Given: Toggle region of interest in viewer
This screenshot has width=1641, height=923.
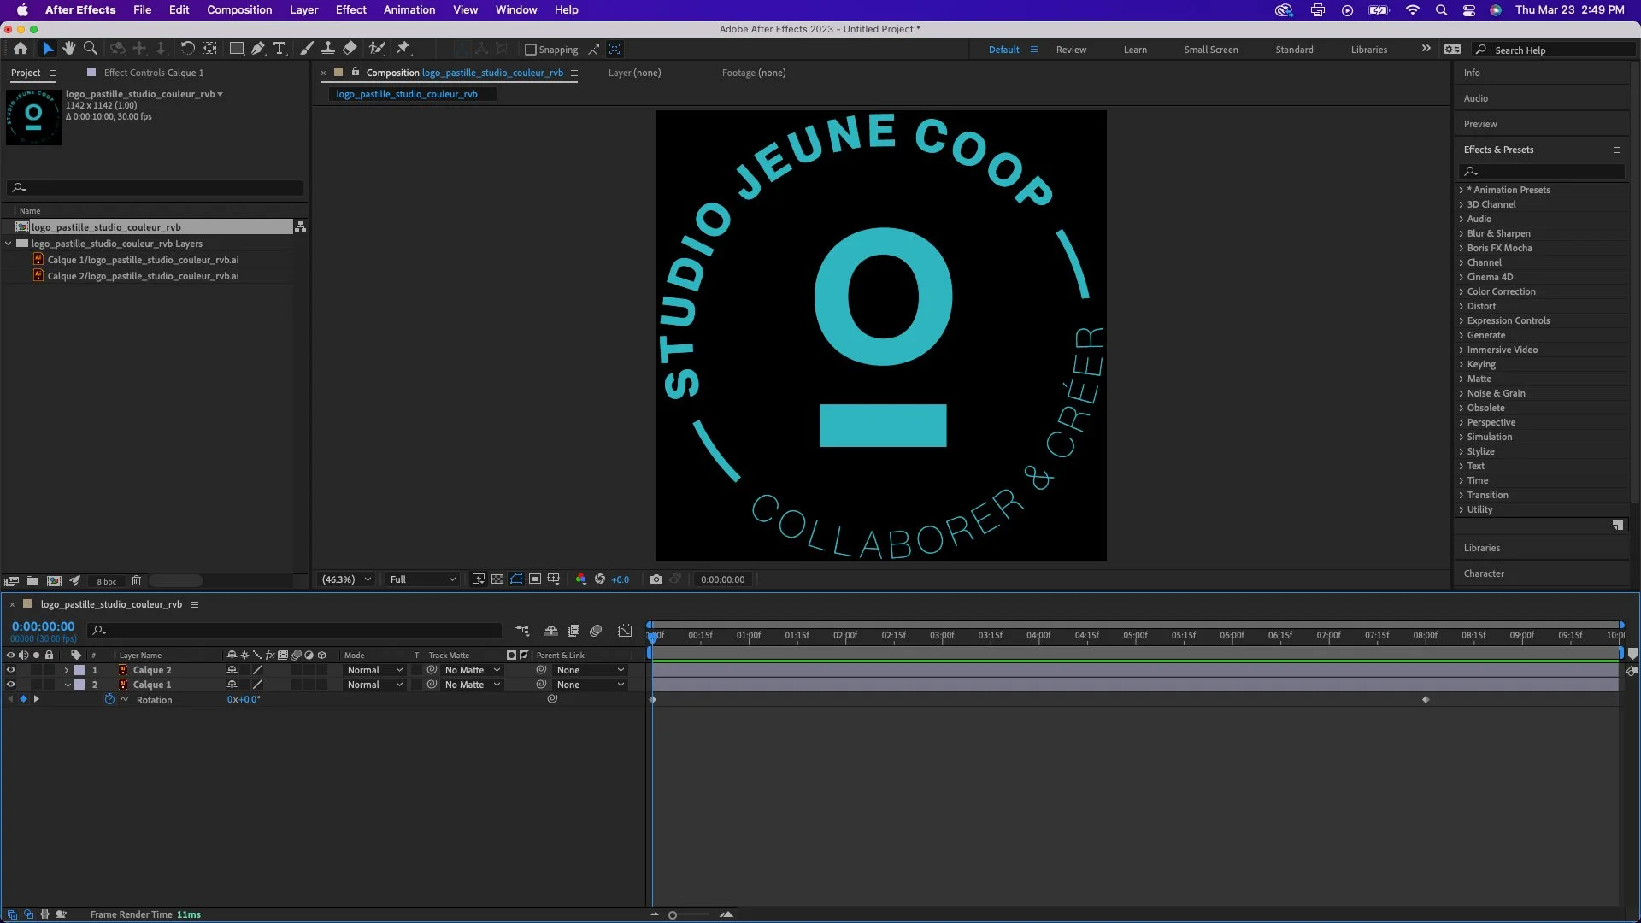Looking at the screenshot, I should click(x=535, y=579).
